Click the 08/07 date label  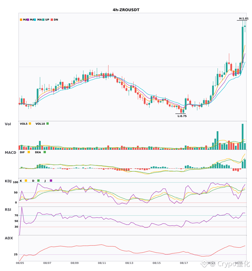coord(47,263)
